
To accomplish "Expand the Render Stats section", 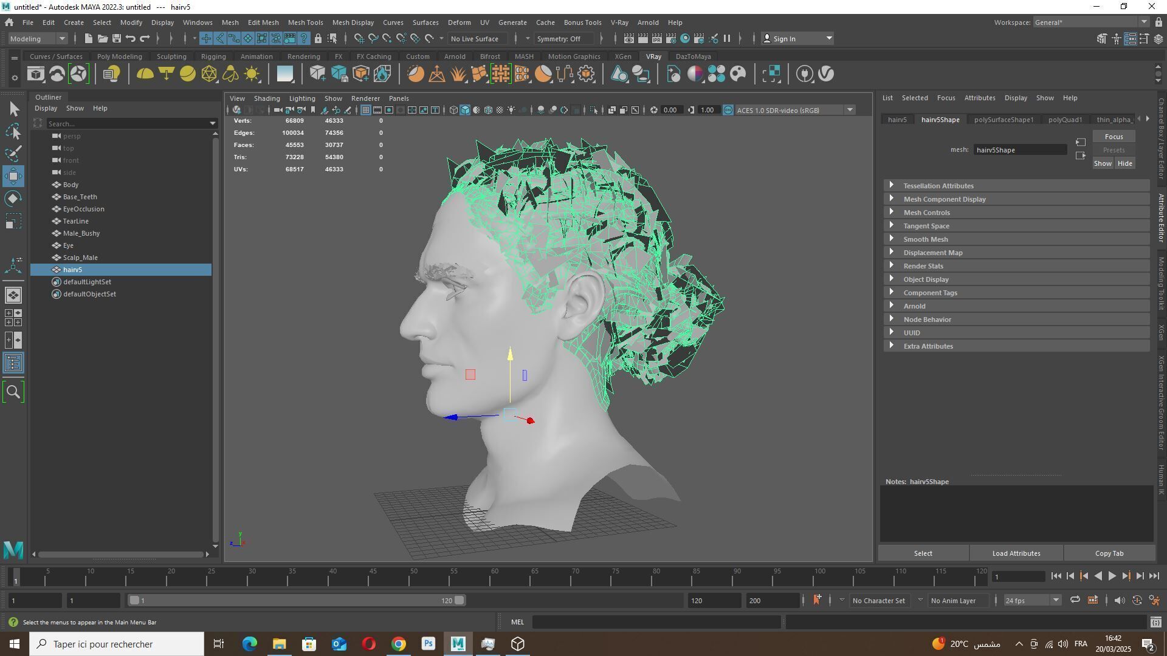I will pos(1017,266).
